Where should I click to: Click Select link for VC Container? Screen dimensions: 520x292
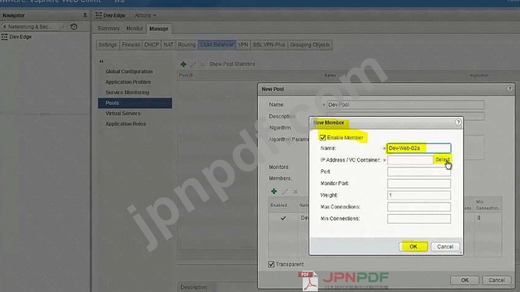pos(443,160)
